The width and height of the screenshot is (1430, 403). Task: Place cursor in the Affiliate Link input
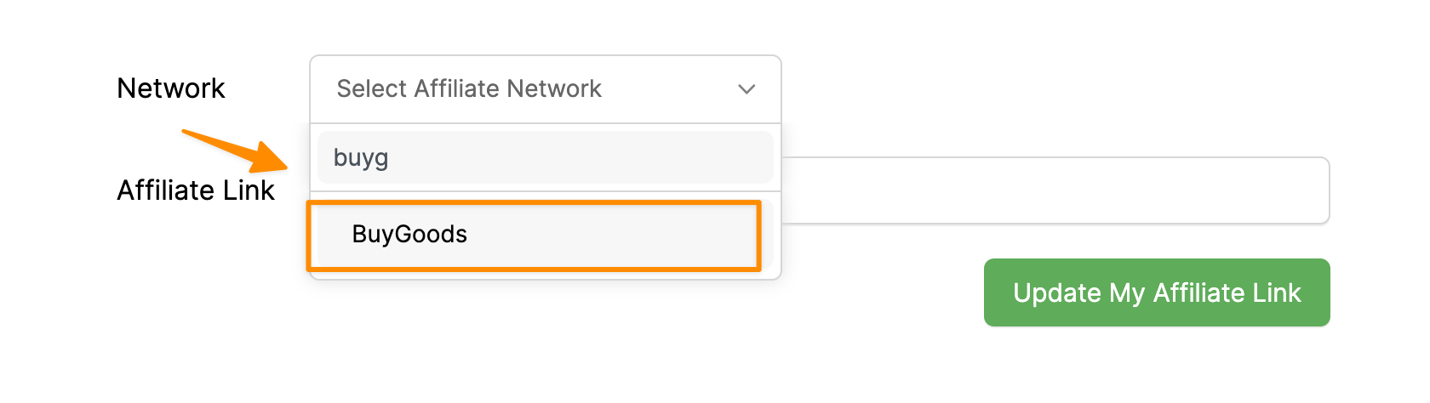coord(1054,190)
